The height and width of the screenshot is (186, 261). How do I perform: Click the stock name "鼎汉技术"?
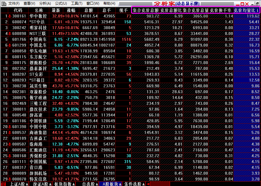[38, 109]
